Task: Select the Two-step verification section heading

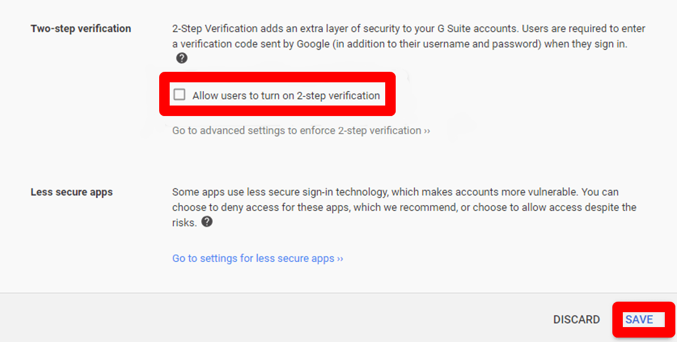Action: [x=81, y=28]
